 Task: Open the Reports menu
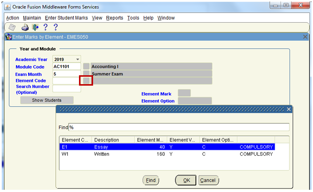pos(114,18)
